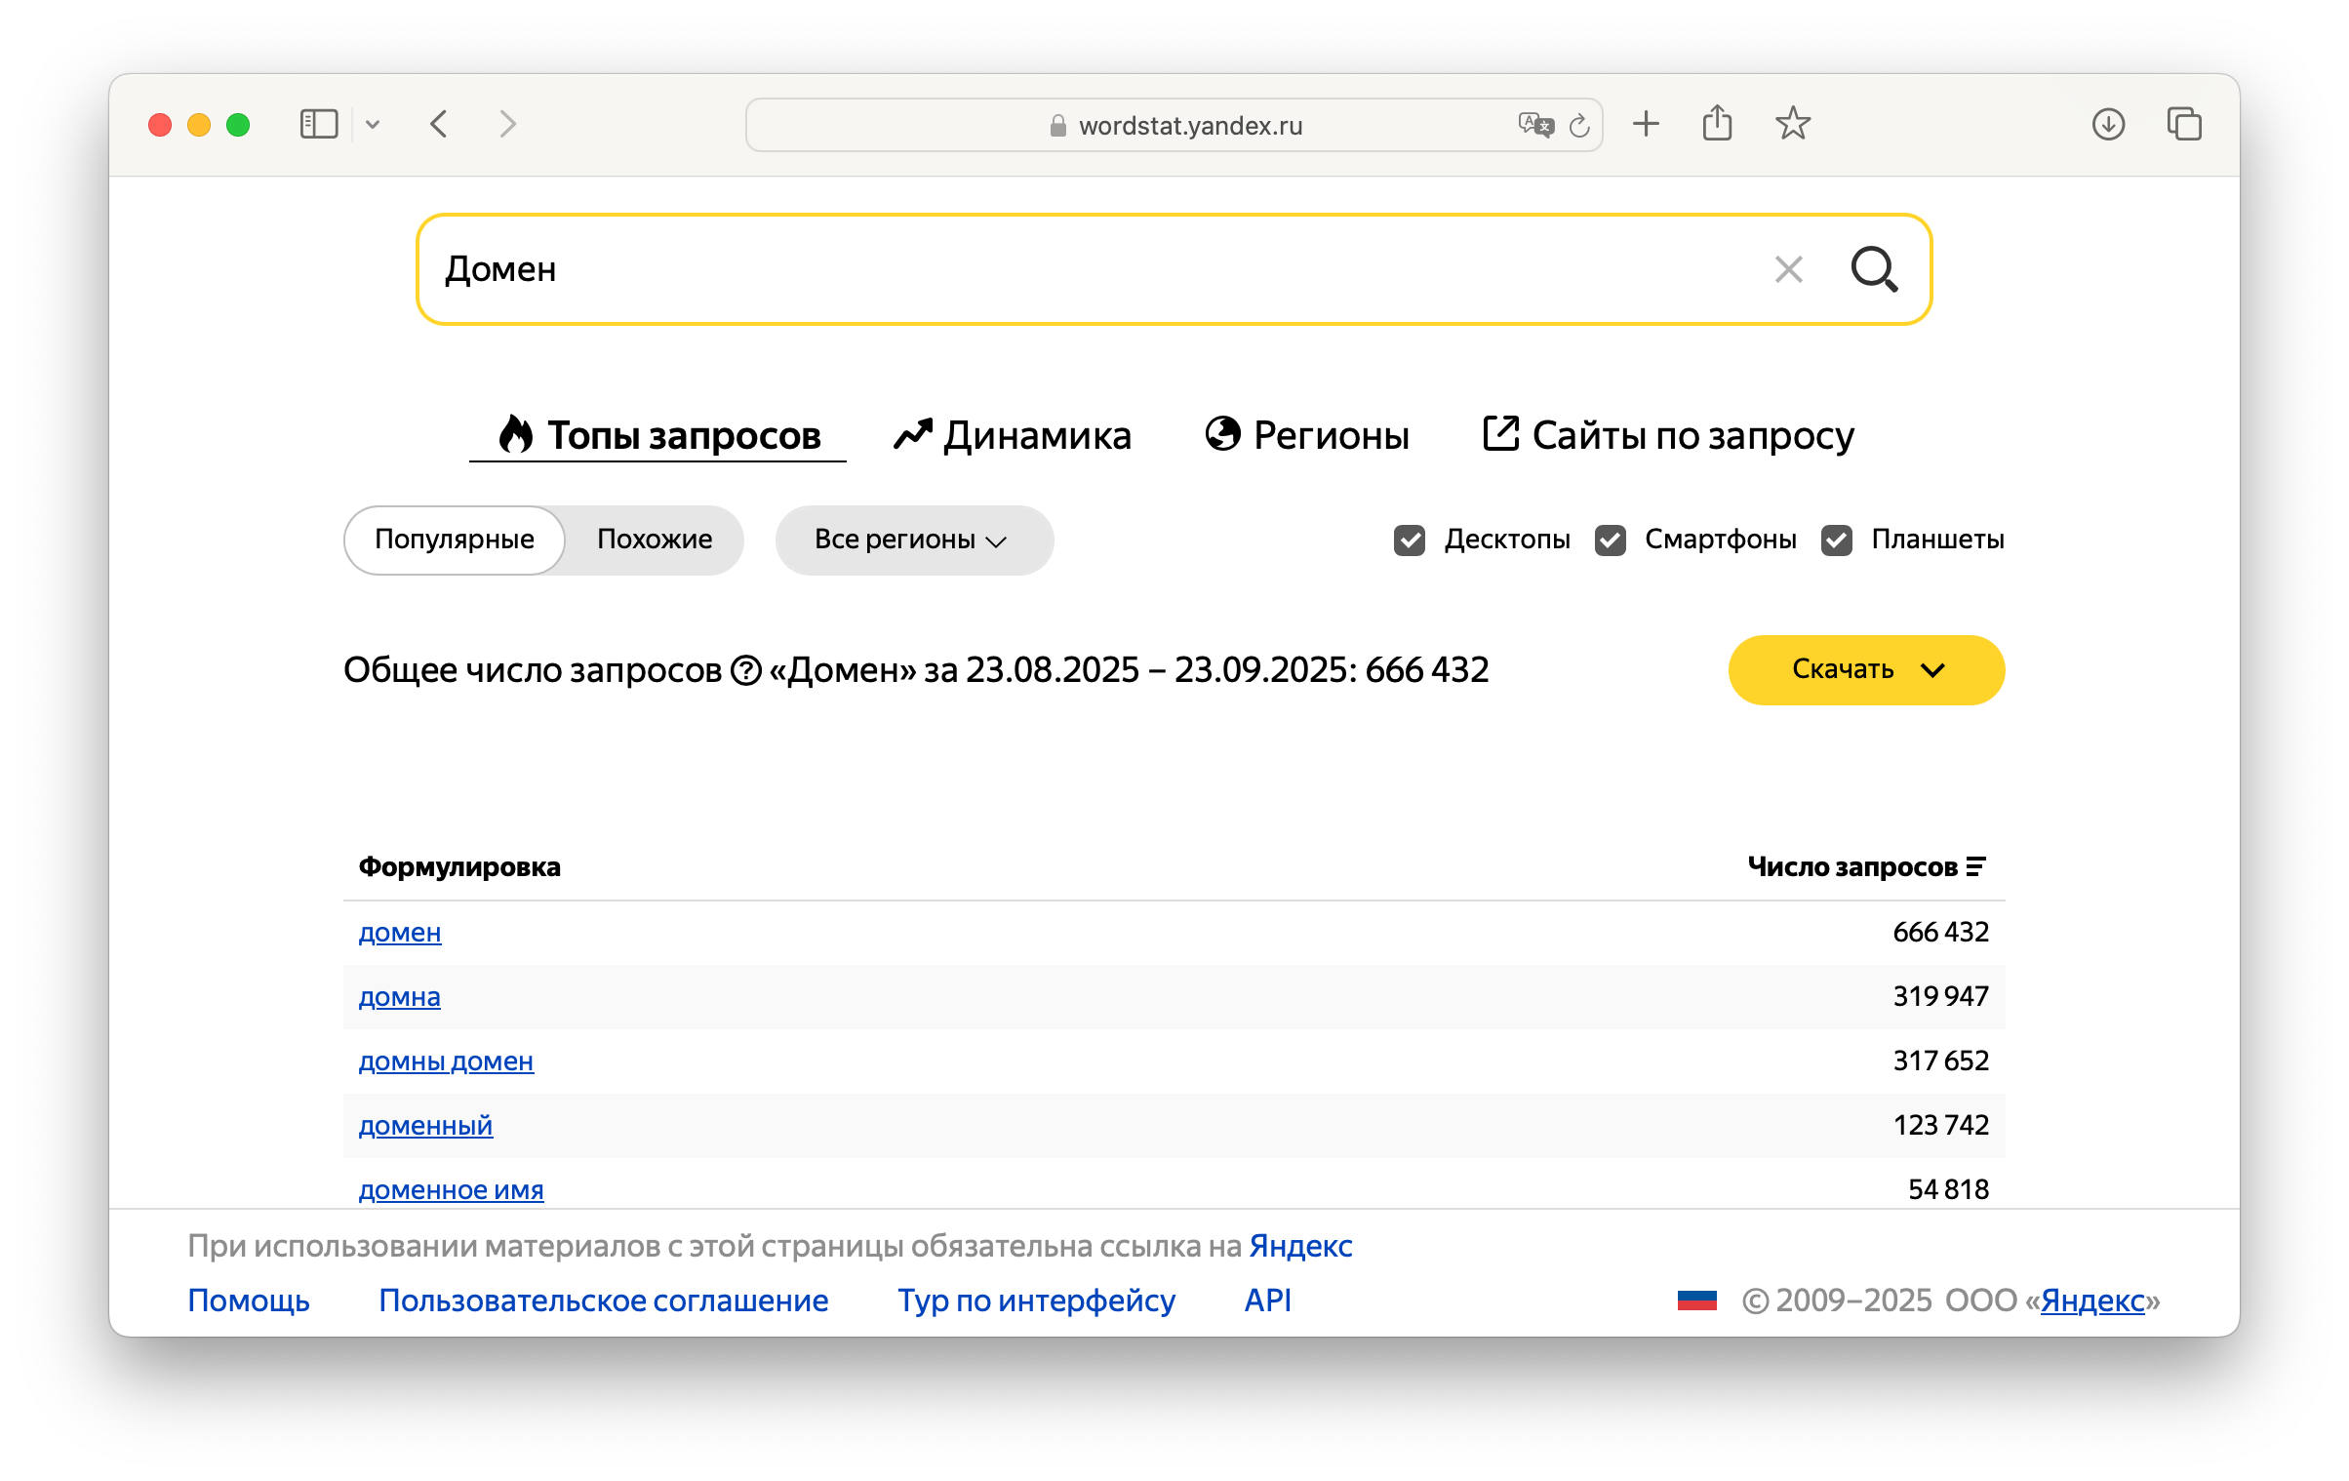Select the Похожие filter
The width and height of the screenshot is (2349, 1481).
pos(653,540)
